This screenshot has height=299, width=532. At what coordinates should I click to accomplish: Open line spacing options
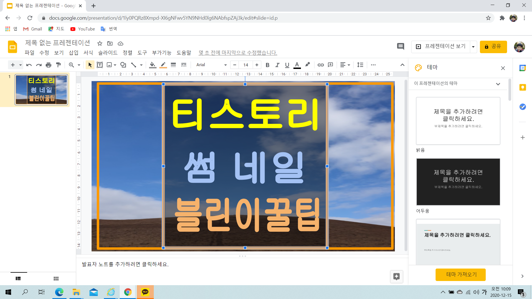(360, 65)
